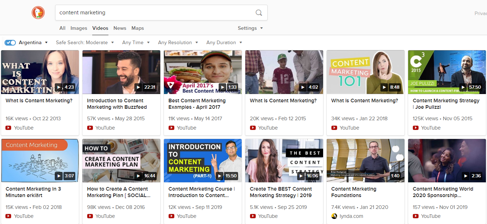Open 'Content Marketing Strategy | Joe Pulizzi' title
This screenshot has height=224, width=487.
point(446,104)
